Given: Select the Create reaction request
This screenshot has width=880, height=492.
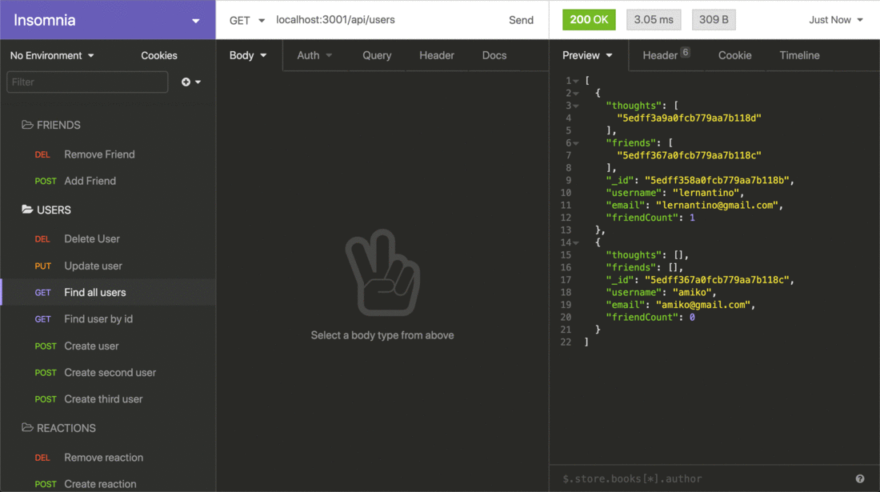Looking at the screenshot, I should click(108, 483).
